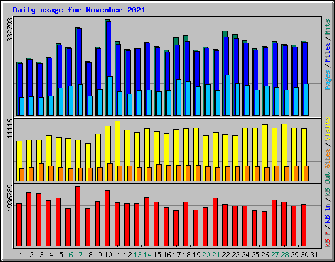
Task: Click the "Sites" legend label
Action: click(328, 159)
